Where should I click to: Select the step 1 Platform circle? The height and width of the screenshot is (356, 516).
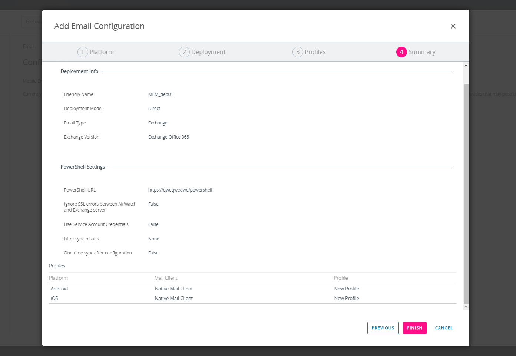(83, 52)
